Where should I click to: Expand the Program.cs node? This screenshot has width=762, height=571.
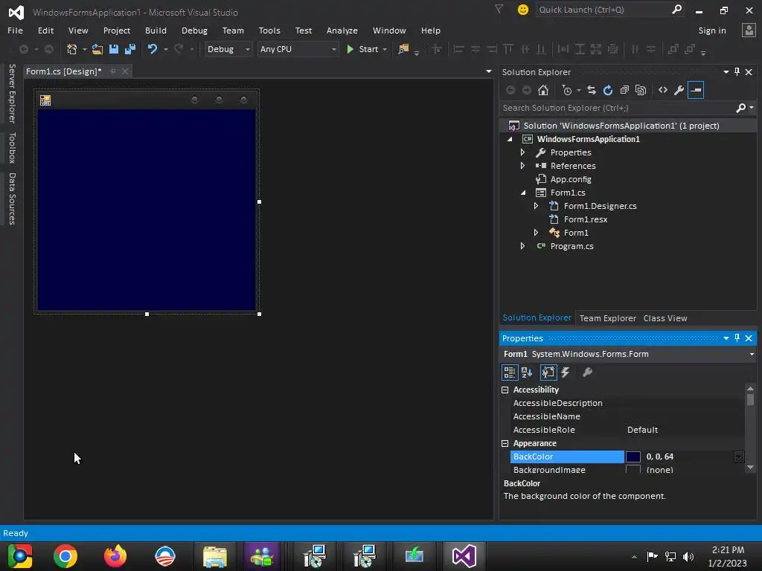(x=523, y=246)
